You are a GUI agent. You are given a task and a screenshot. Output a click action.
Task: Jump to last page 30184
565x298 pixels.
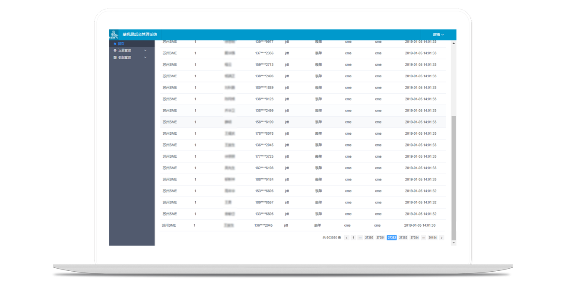(432, 238)
